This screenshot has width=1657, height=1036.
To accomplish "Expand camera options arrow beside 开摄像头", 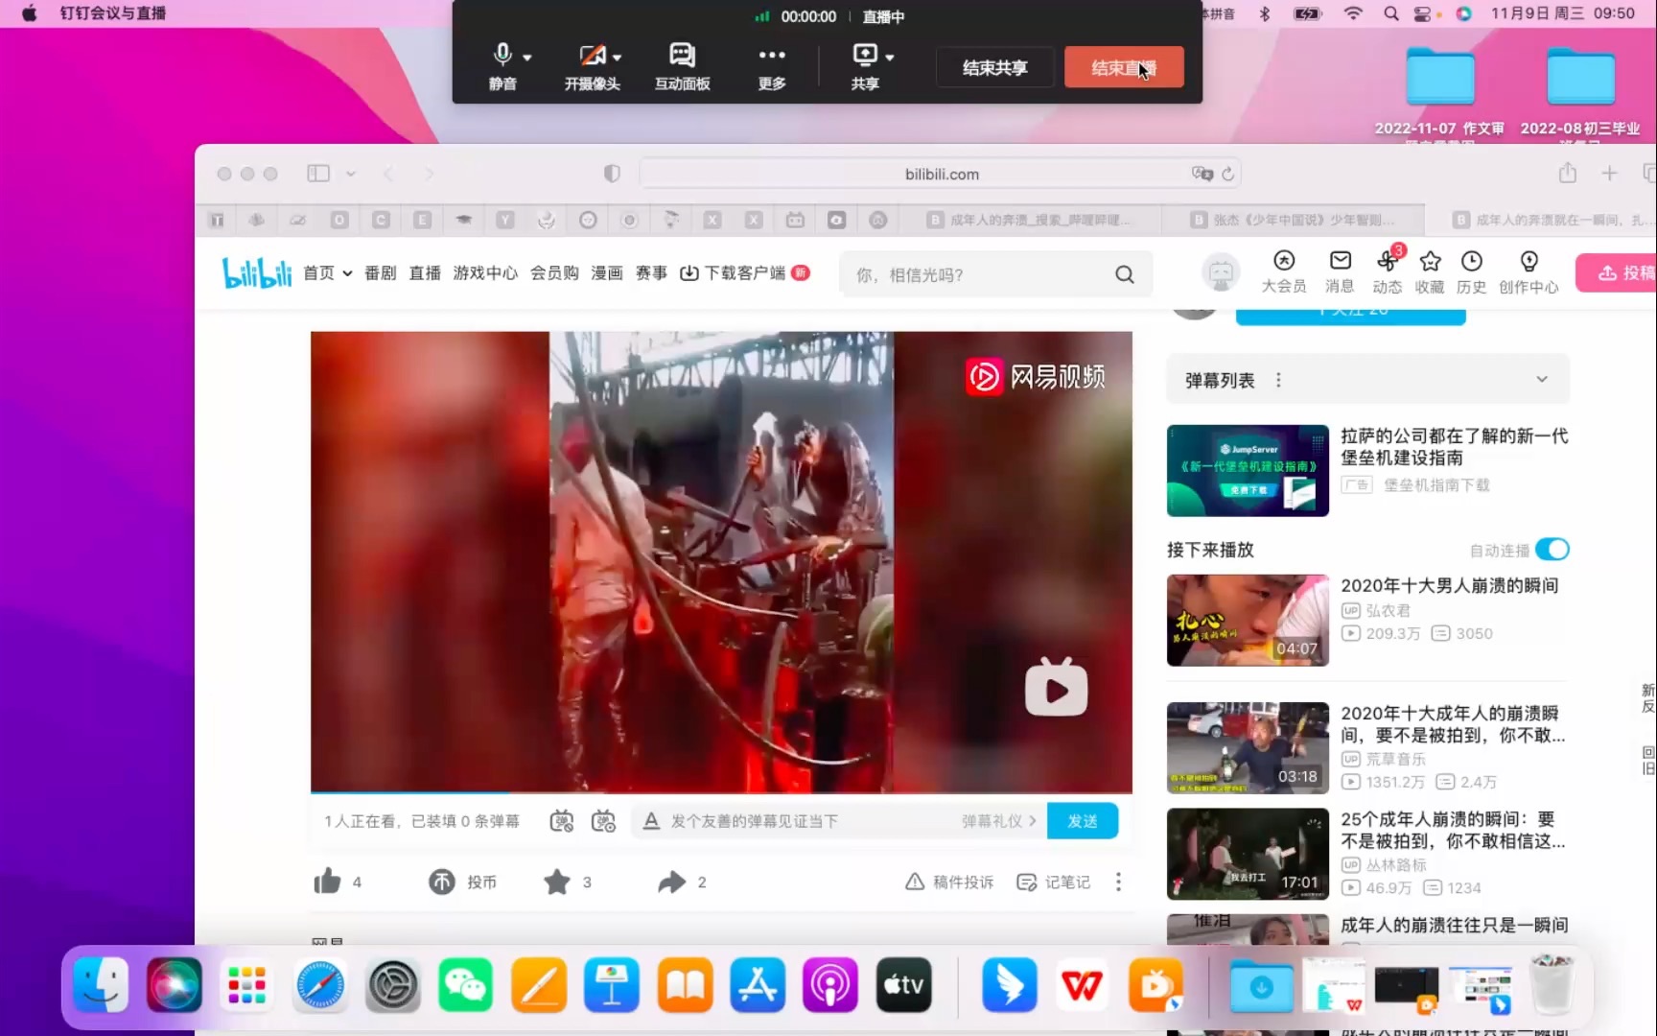I will coord(617,58).
